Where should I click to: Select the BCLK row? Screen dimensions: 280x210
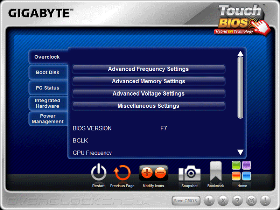point(80,141)
